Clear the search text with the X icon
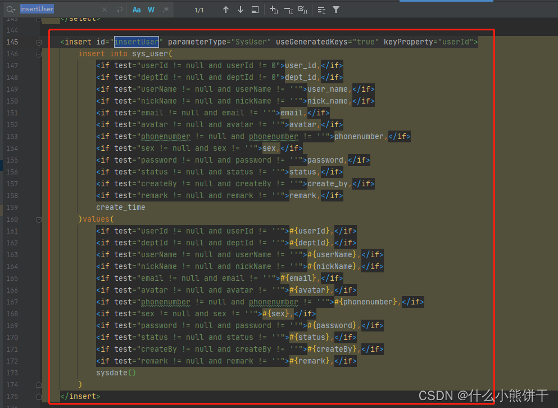 pos(105,10)
